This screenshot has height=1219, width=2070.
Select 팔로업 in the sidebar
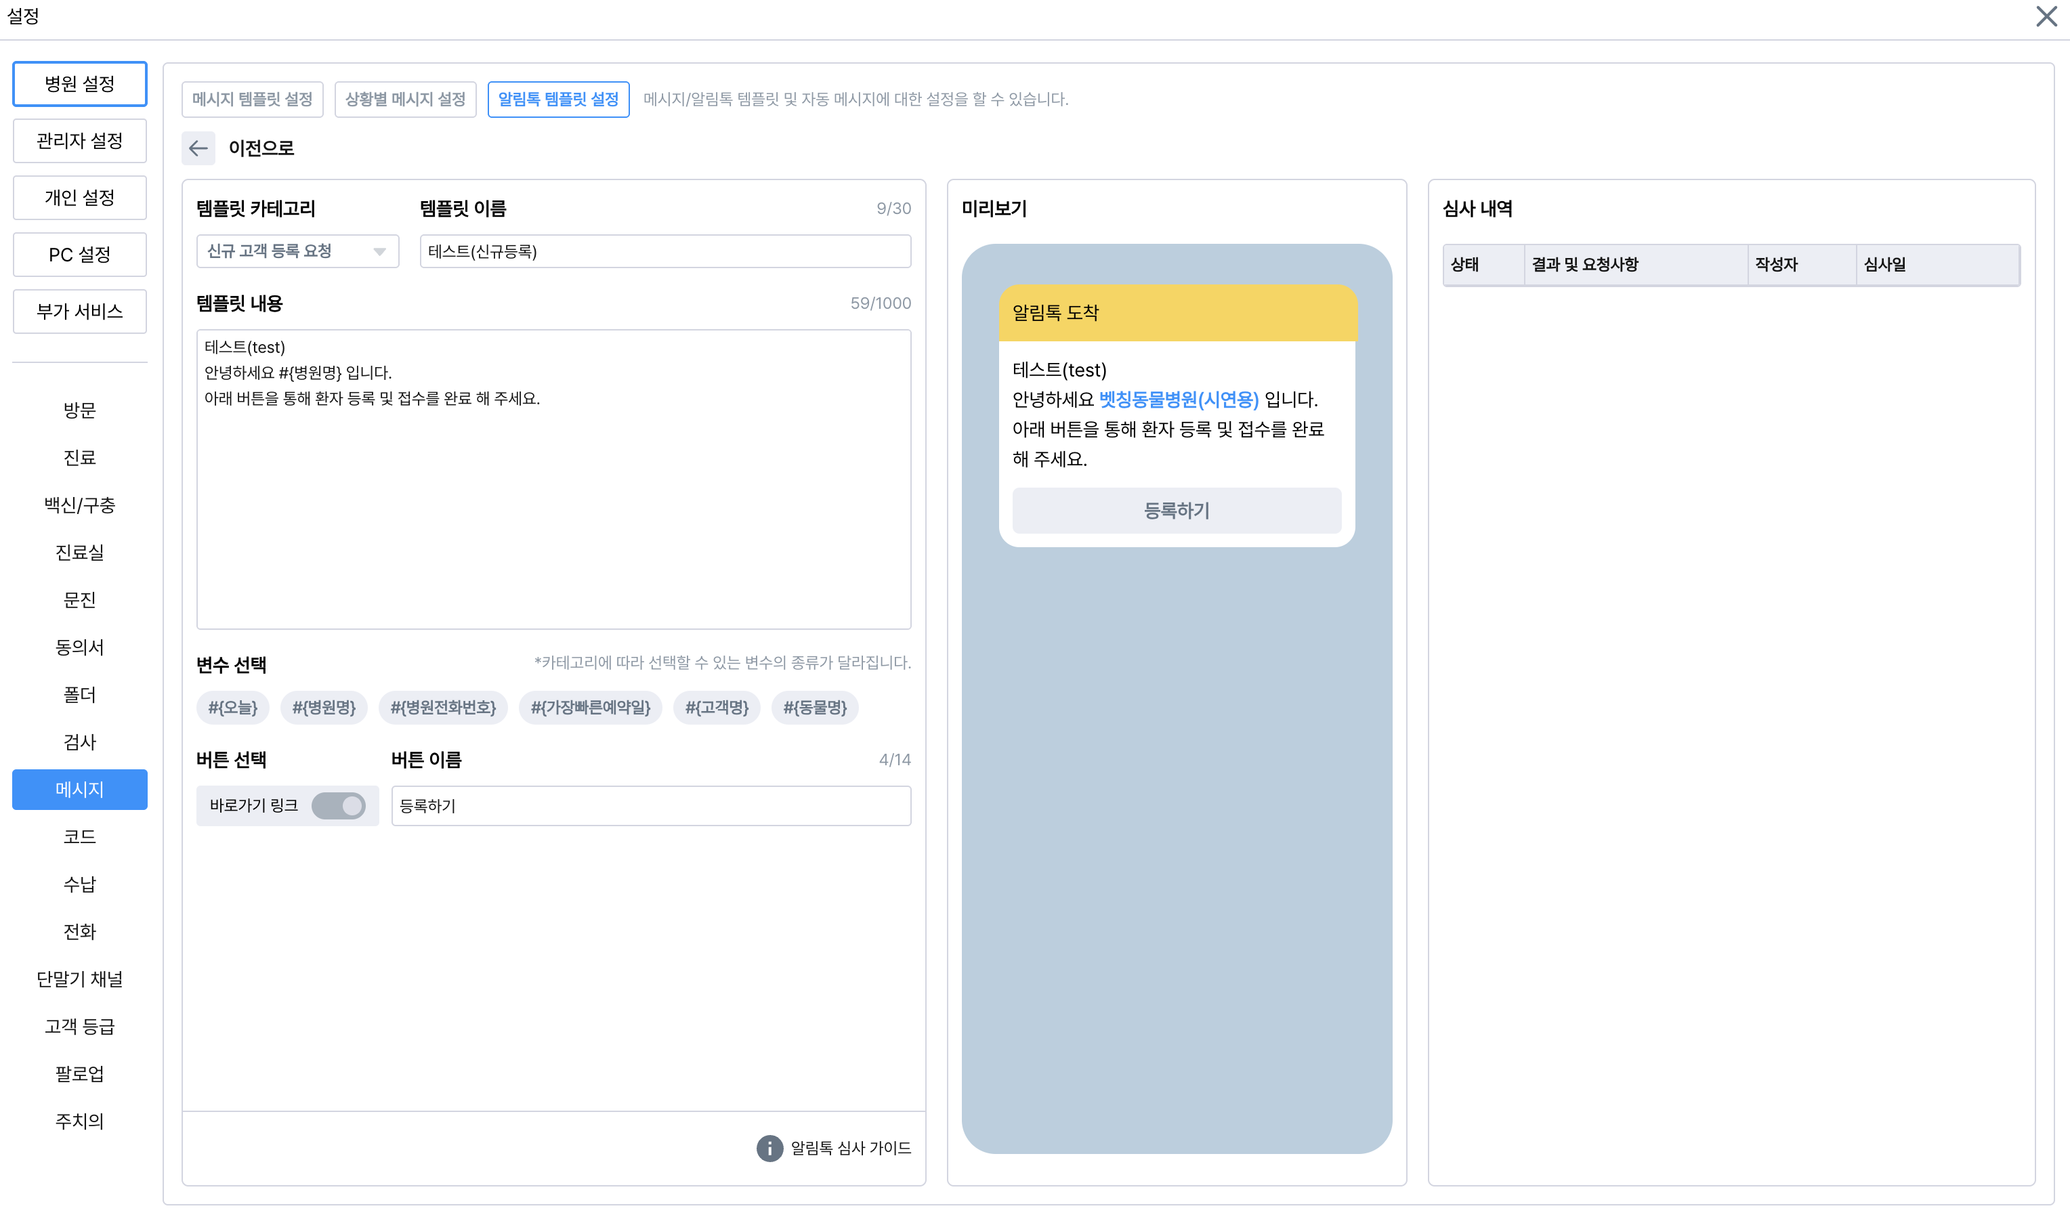click(80, 1073)
